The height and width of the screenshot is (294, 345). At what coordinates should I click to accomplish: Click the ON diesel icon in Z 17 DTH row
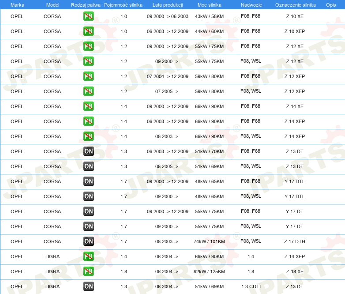(88, 241)
